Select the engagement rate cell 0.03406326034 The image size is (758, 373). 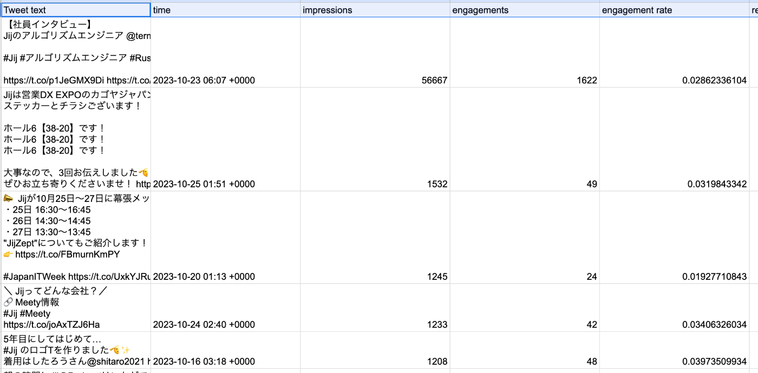[x=674, y=307]
